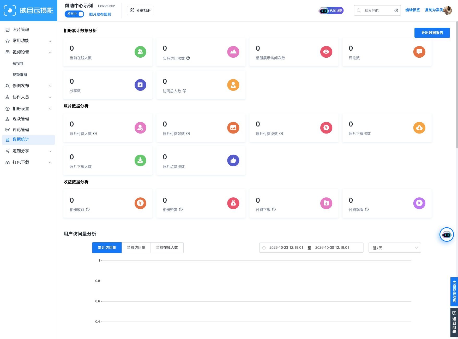Click the pink actual visits mountain icon
Image resolution: width=458 pixels, height=339 pixels.
click(233, 52)
